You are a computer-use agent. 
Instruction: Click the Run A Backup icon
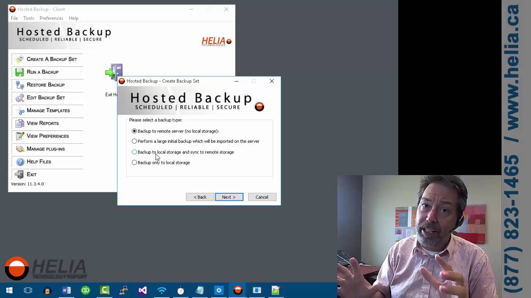coord(19,72)
